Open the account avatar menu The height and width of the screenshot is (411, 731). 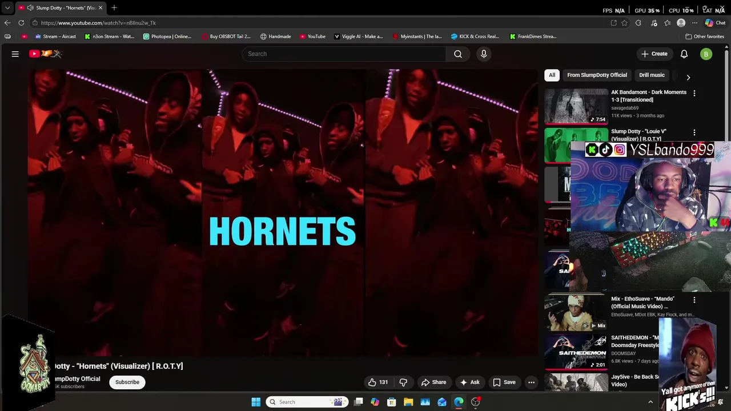click(x=706, y=54)
